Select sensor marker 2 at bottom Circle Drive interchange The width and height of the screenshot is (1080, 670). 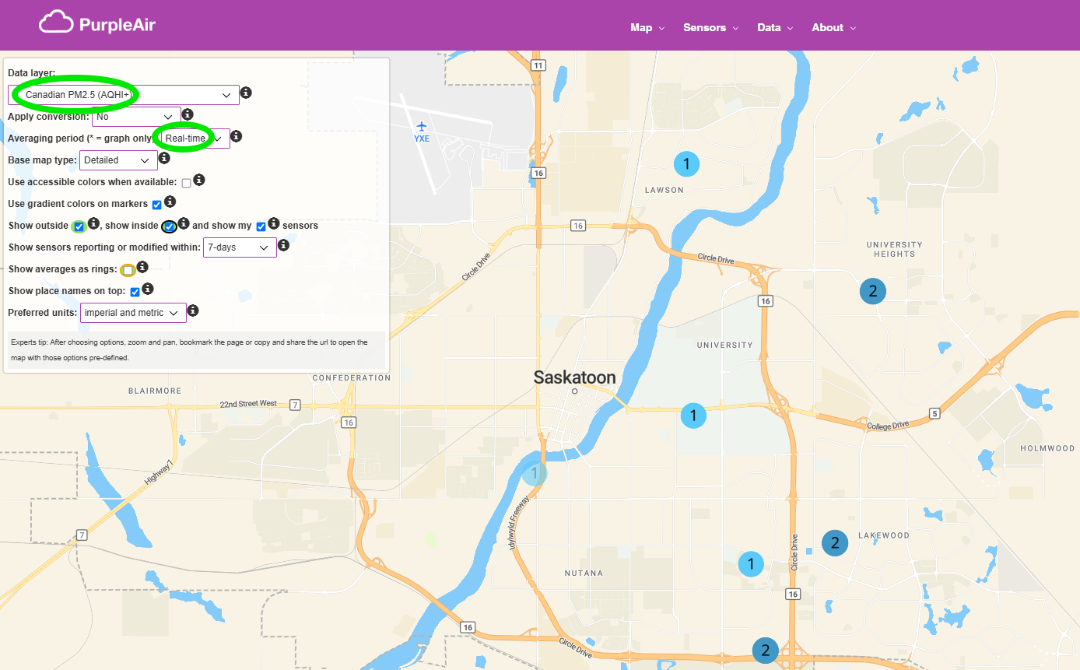pos(766,651)
